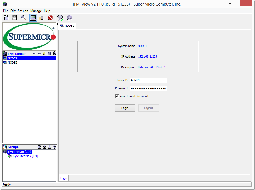Click the description ByteSizedAlex Node 1
Image resolution: width=255 pixels, height=190 pixels.
pos(152,67)
